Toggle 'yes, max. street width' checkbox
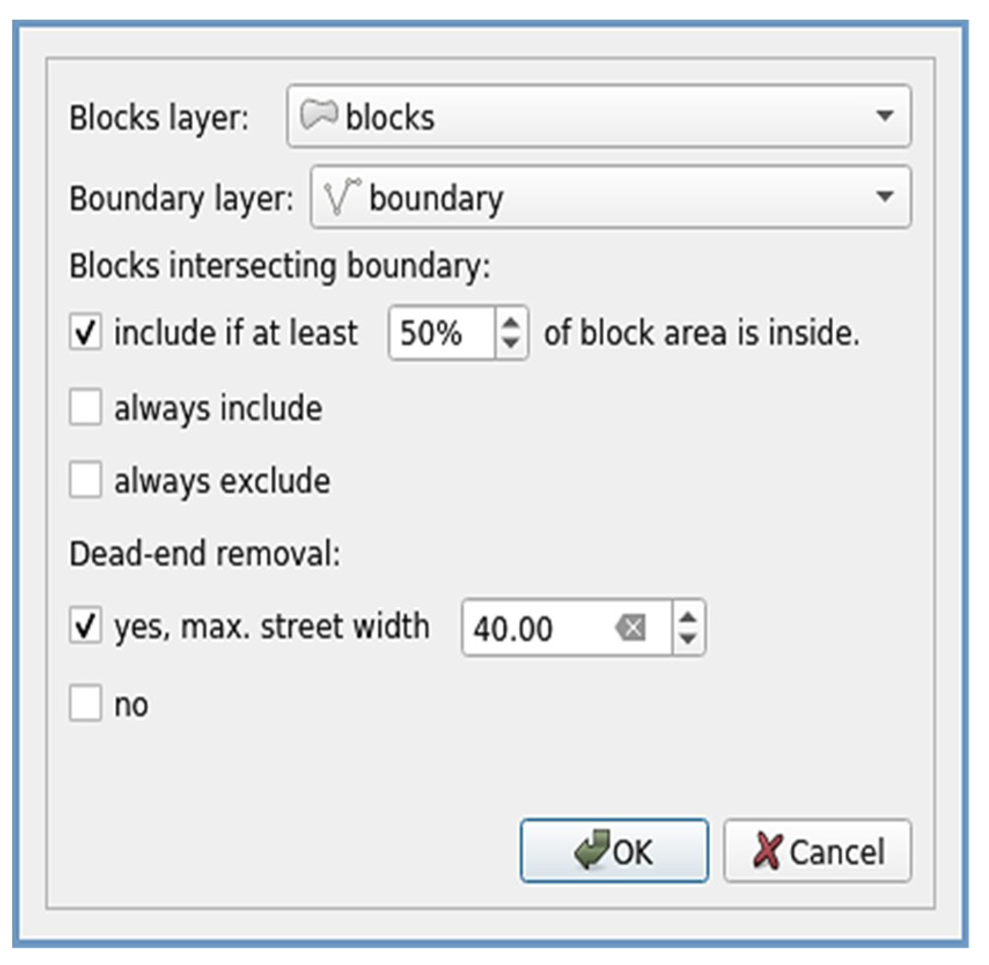 click(x=86, y=626)
